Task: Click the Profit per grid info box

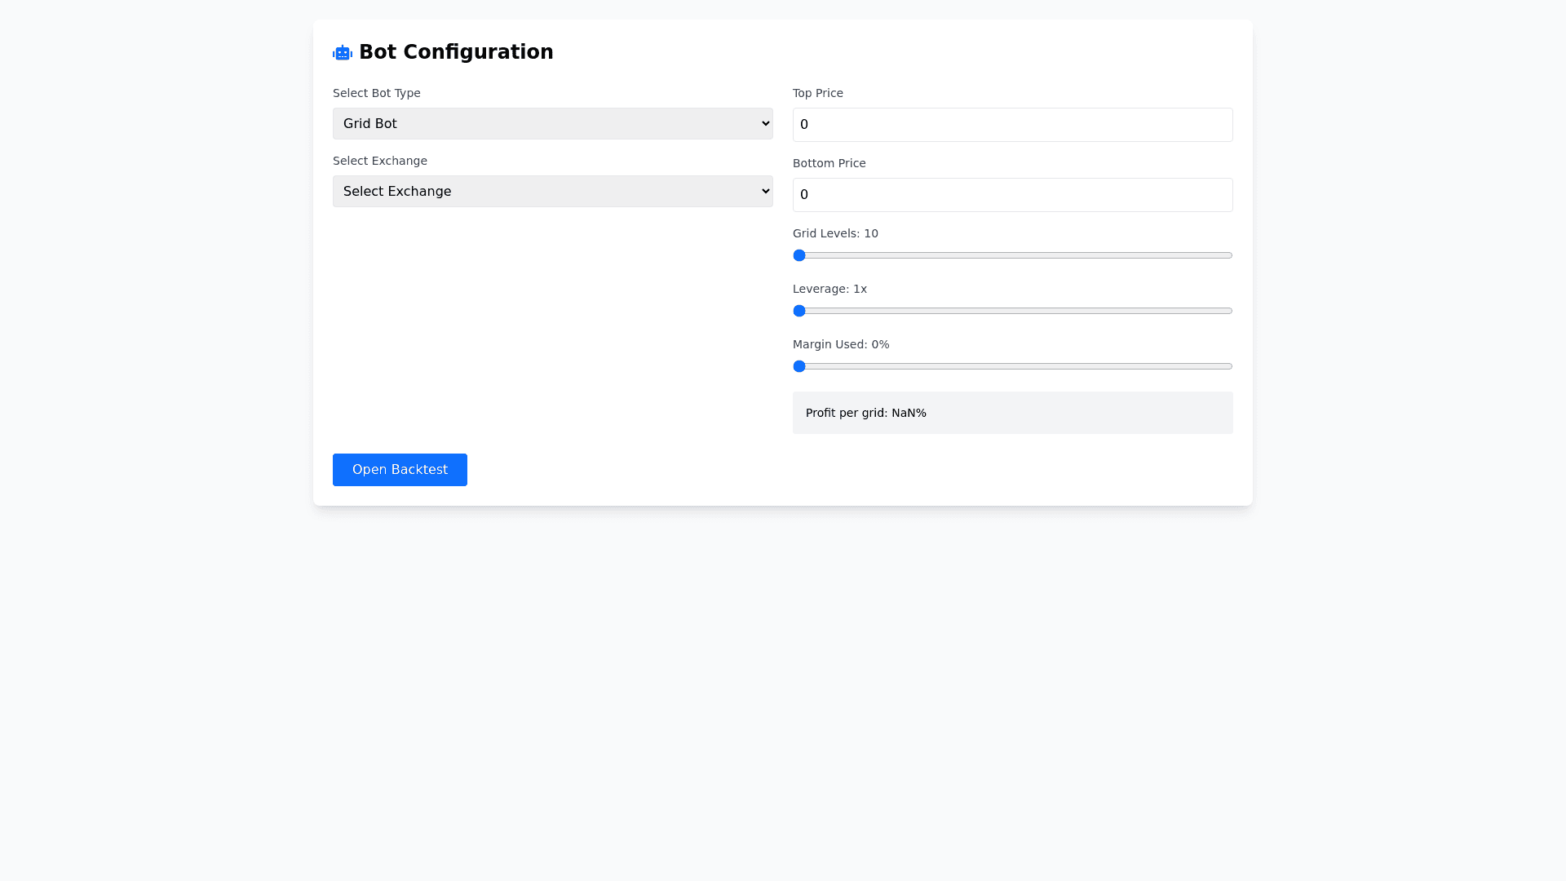Action: point(1012,413)
